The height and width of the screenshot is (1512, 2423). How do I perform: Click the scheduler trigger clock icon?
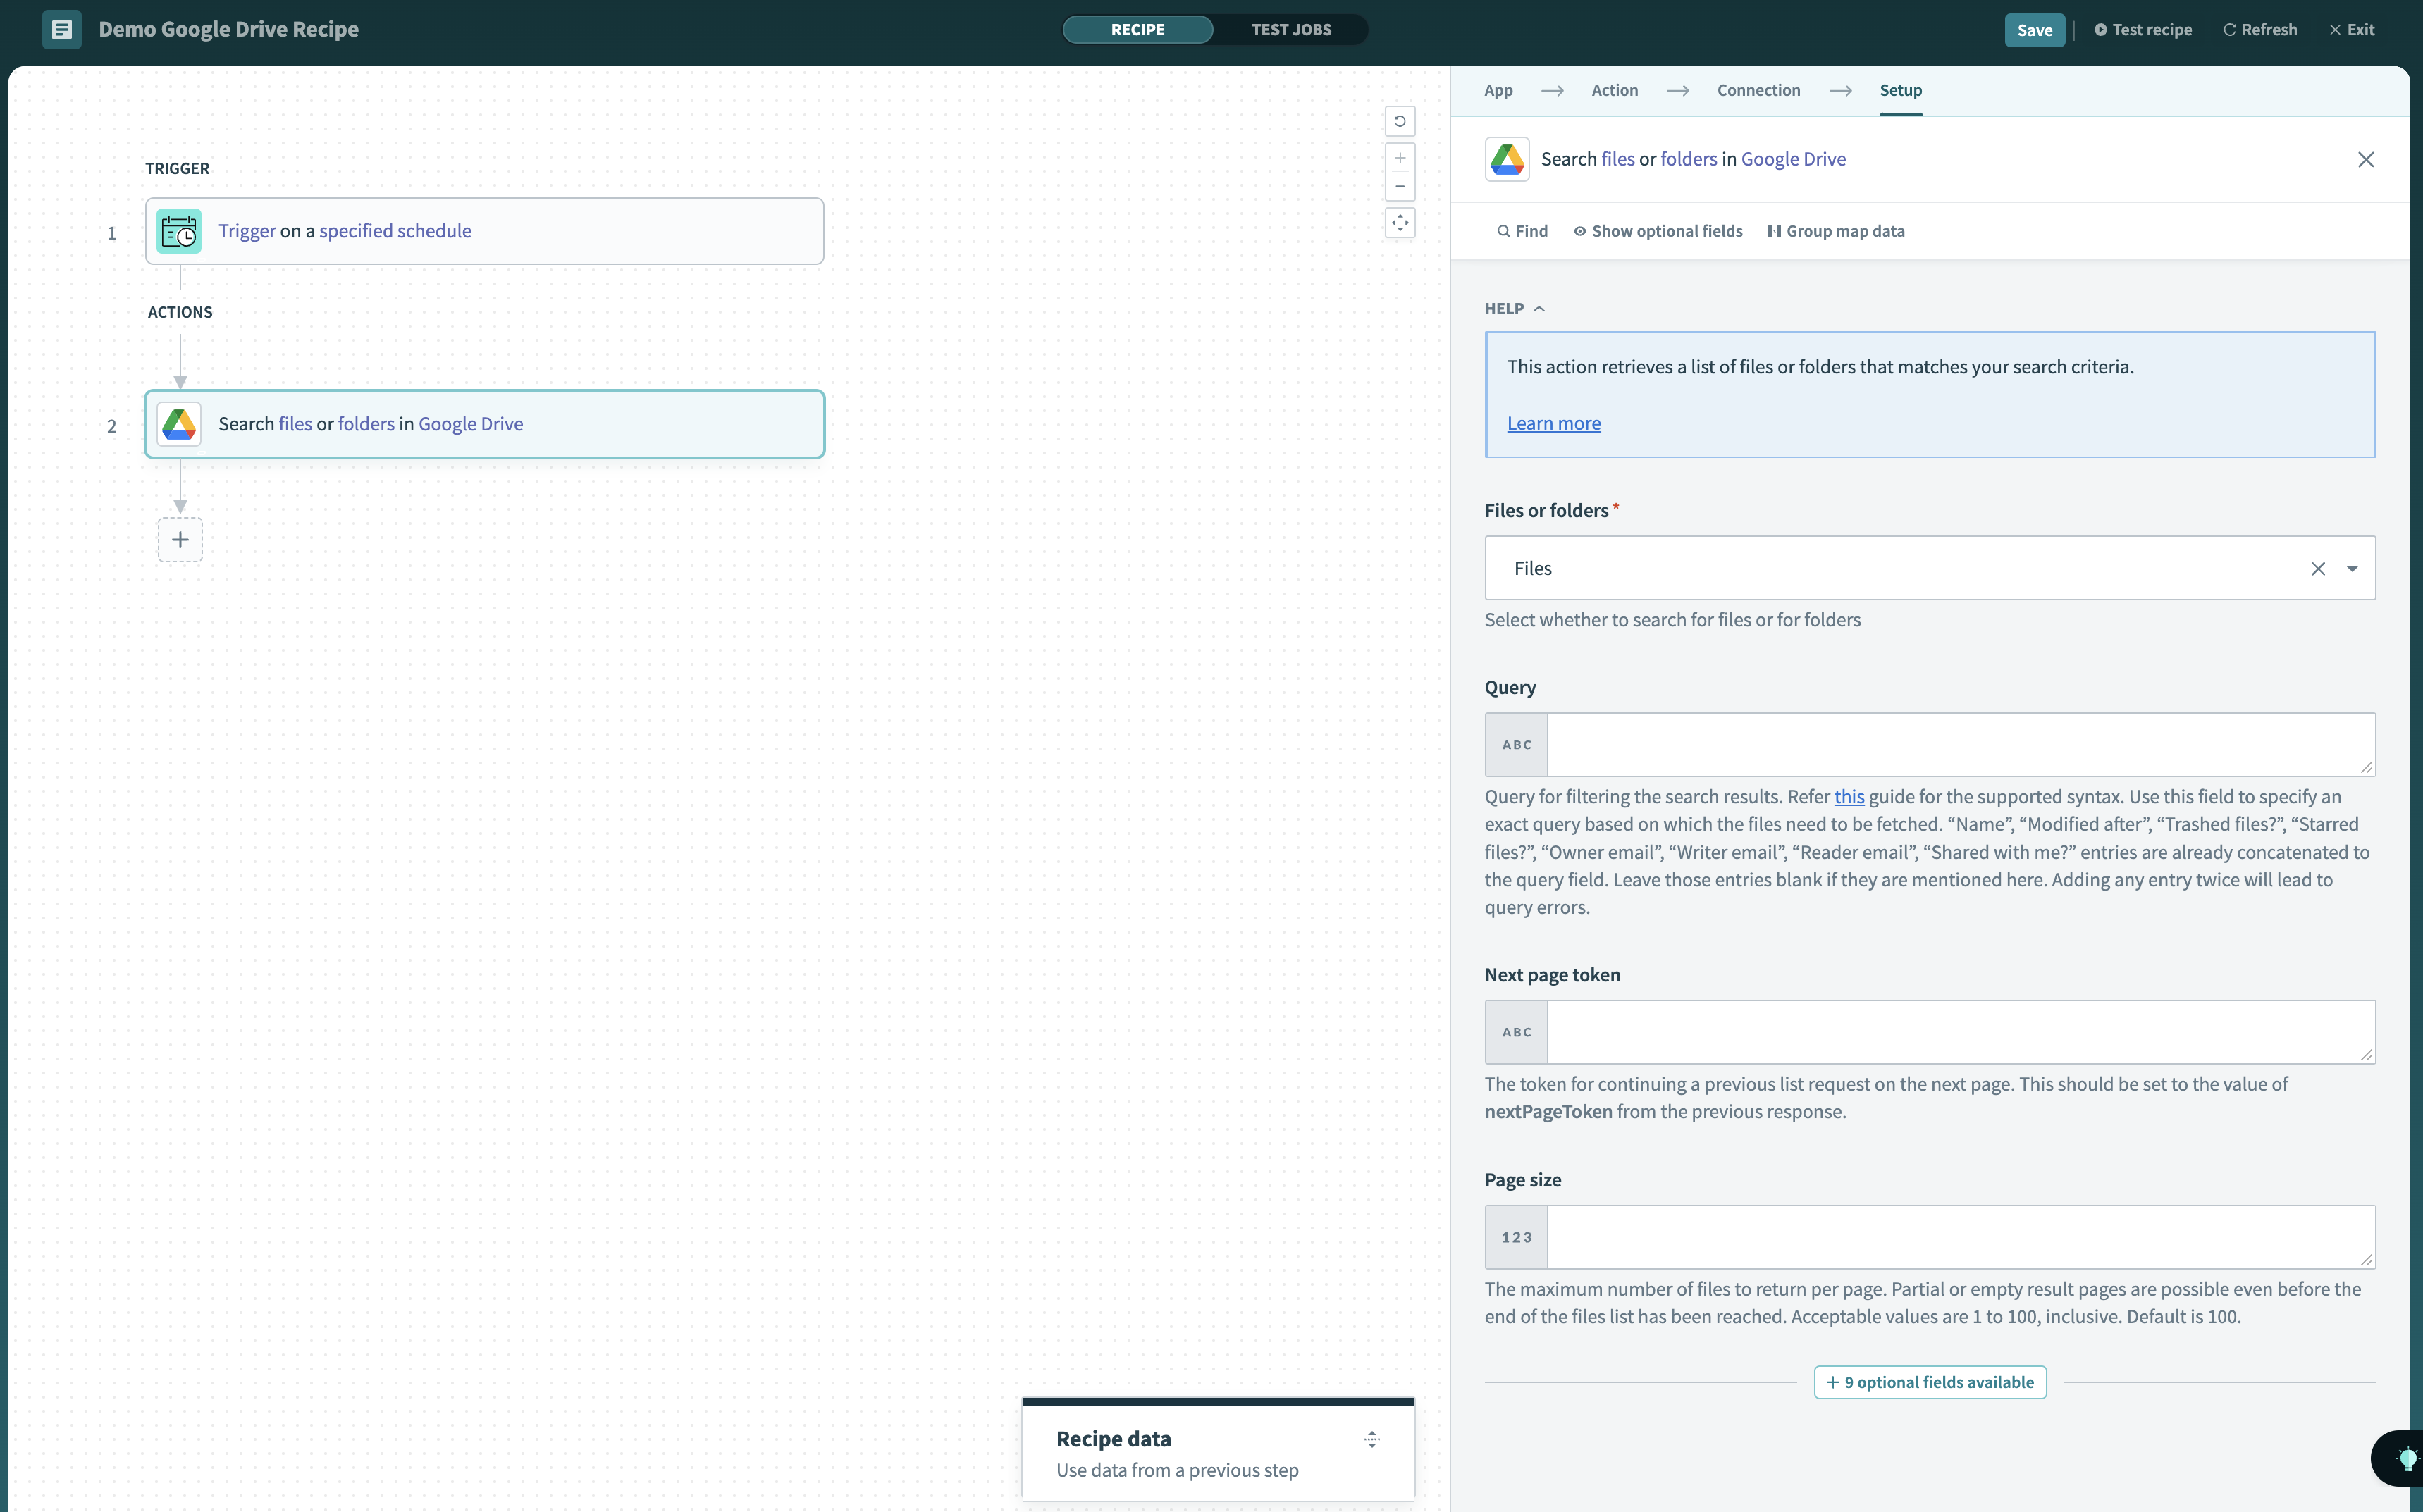point(179,232)
